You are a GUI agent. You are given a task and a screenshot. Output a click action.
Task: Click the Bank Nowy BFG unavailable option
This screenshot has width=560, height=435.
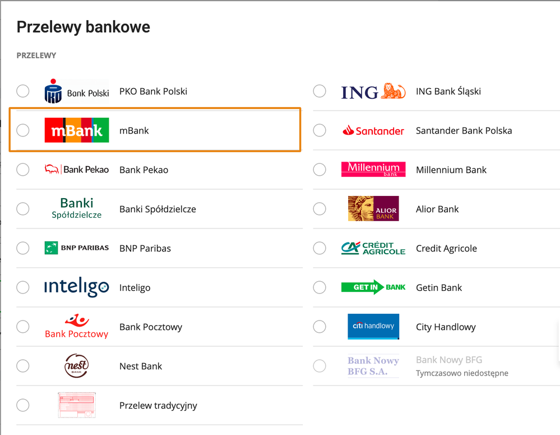(436, 366)
